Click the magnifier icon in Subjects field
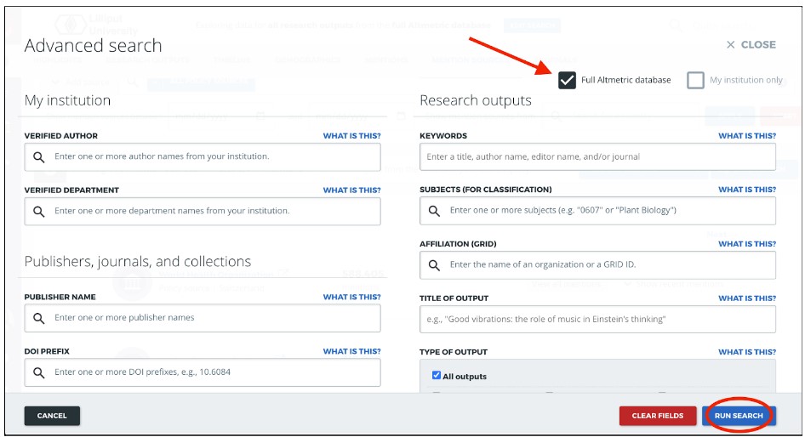 point(434,211)
